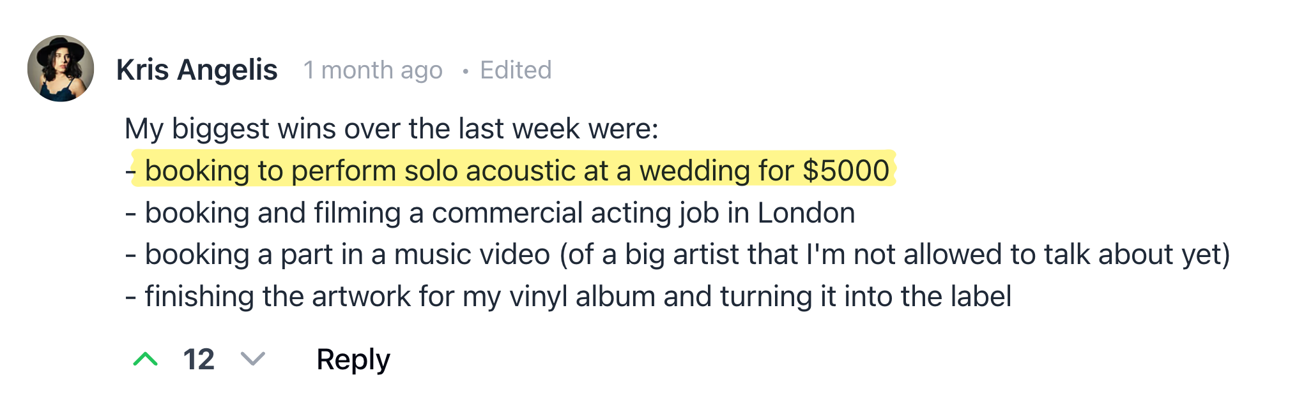This screenshot has width=1297, height=398.
Task: Click the gray downvote chevron
Action: point(252,359)
